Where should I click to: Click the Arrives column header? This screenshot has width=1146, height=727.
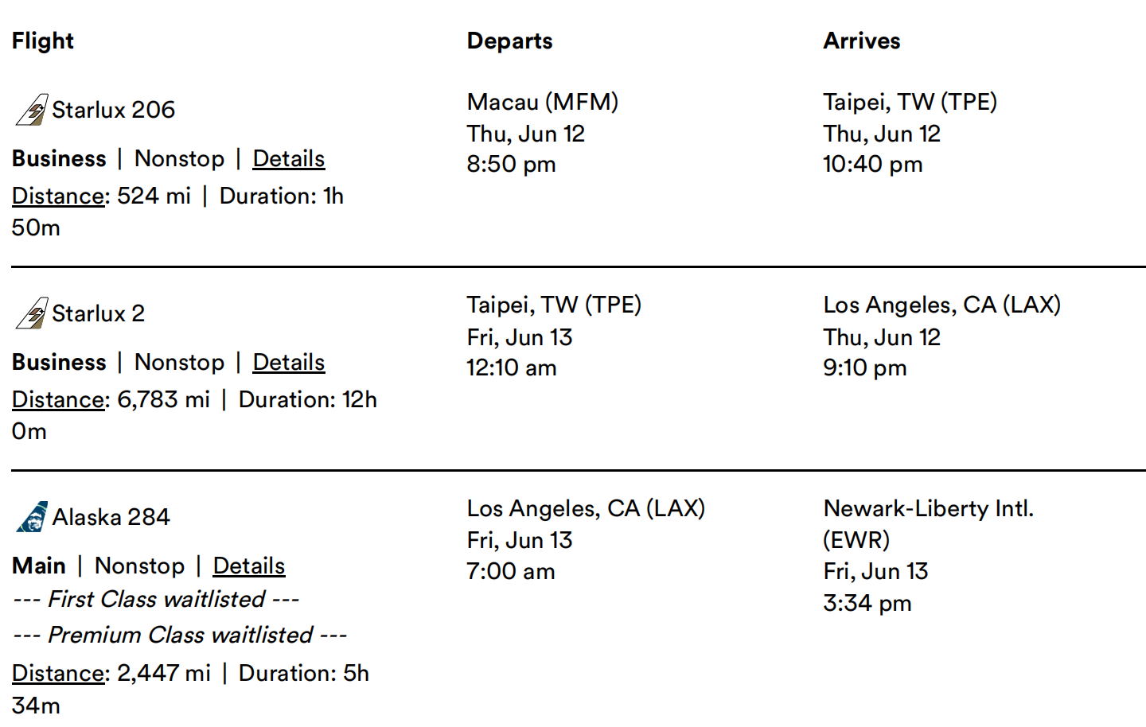coord(861,41)
